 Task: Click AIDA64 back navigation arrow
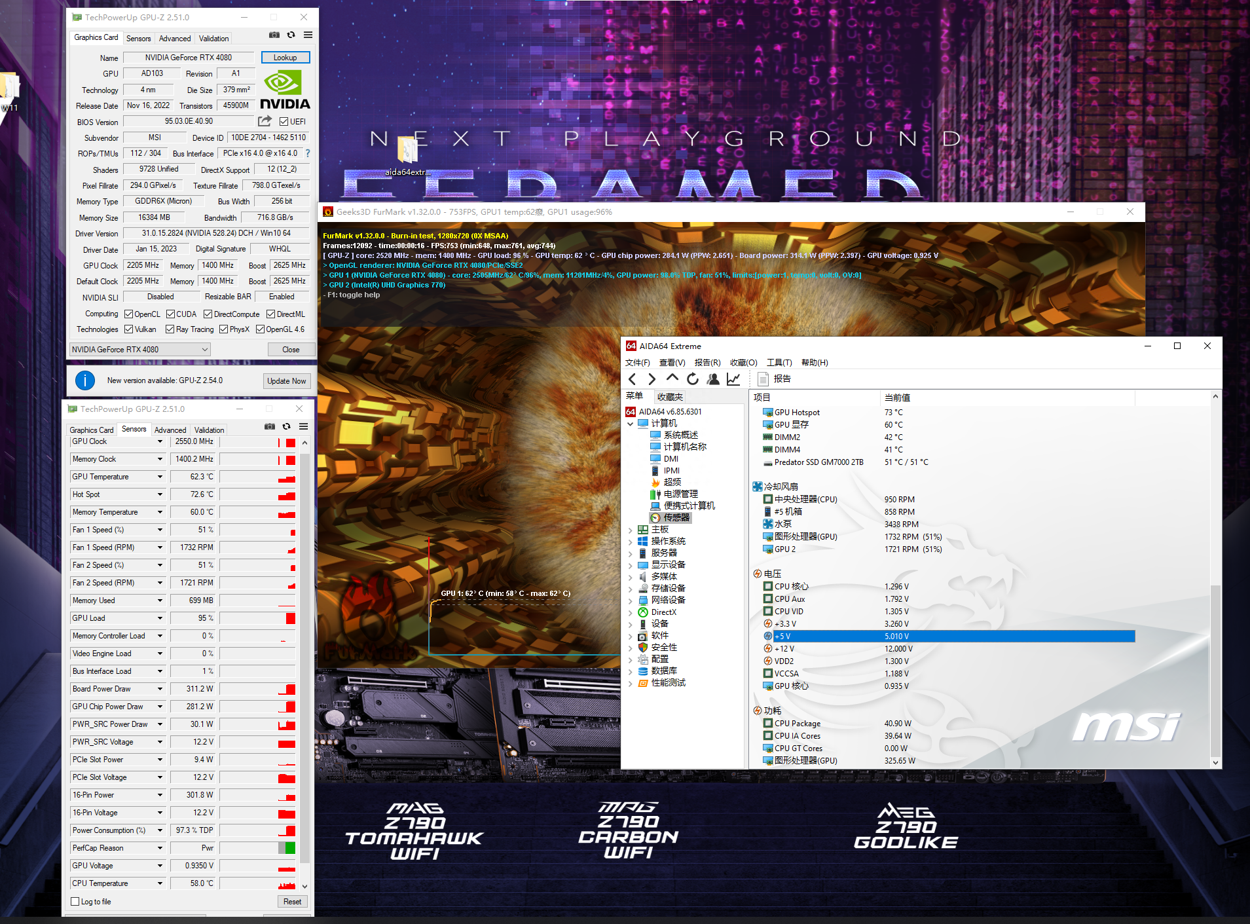point(633,379)
